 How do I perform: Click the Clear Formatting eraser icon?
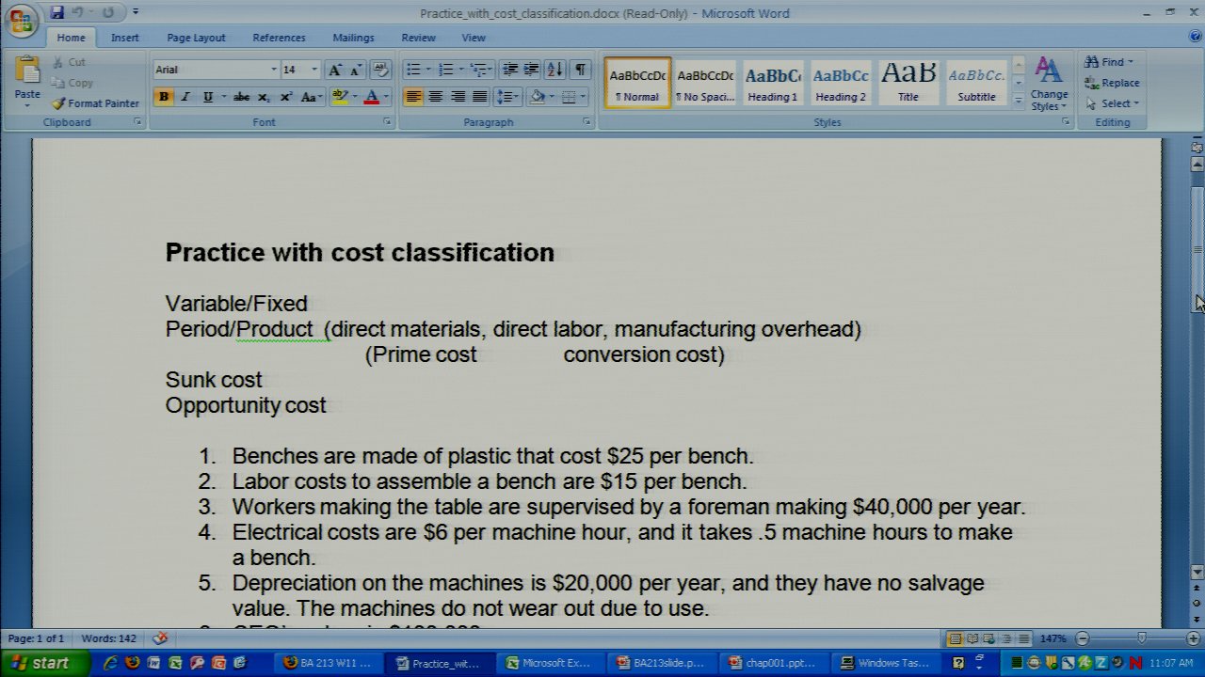(x=380, y=70)
